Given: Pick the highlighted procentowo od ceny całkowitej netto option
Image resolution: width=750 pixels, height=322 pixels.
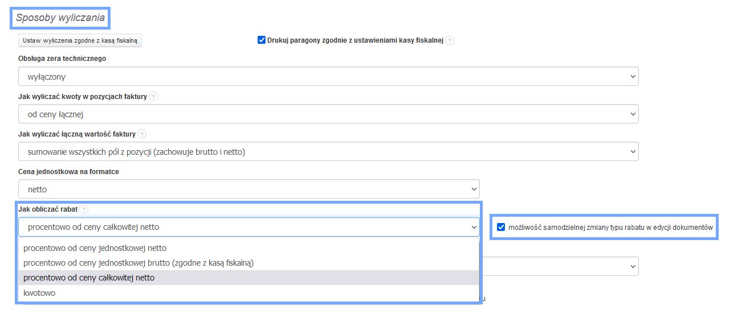Looking at the screenshot, I should tap(249, 278).
